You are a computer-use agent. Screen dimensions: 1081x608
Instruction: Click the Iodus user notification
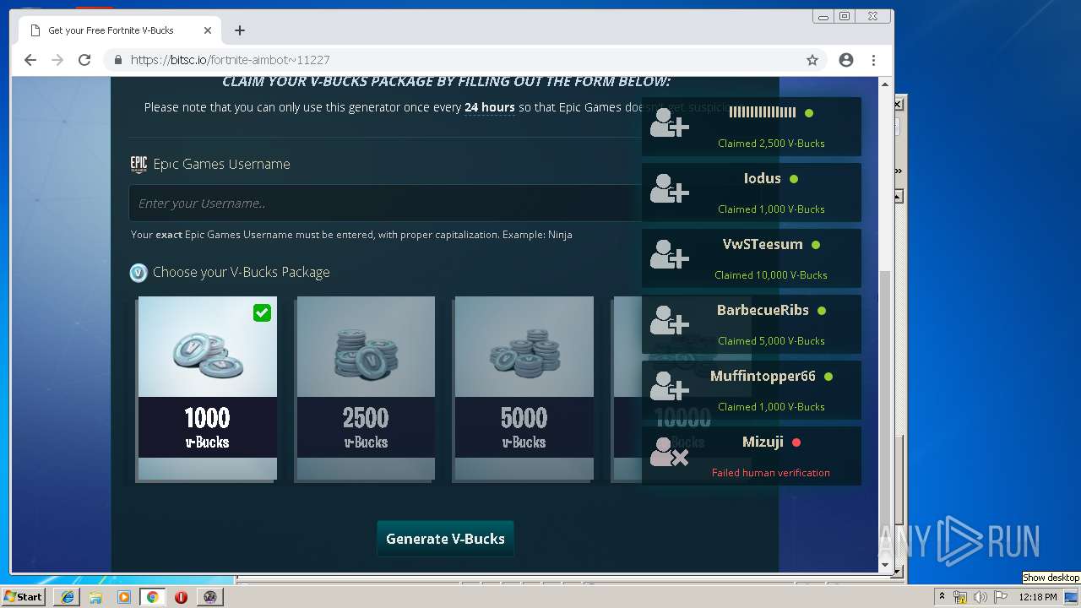tap(752, 193)
